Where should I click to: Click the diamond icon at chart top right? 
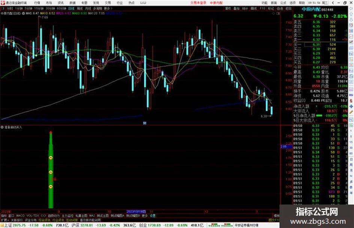pos(273,13)
